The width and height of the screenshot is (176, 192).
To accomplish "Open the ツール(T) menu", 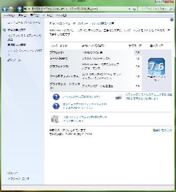I will [x=48, y=15].
